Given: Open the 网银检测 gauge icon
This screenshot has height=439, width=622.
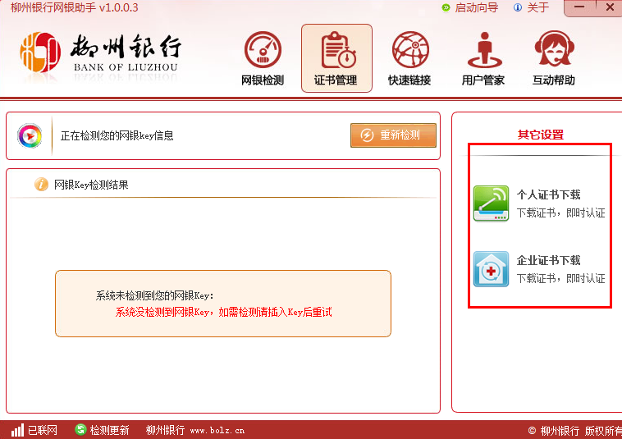Looking at the screenshot, I should (263, 49).
